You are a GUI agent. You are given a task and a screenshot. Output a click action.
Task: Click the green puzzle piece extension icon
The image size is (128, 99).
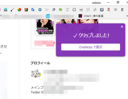click(61, 10)
